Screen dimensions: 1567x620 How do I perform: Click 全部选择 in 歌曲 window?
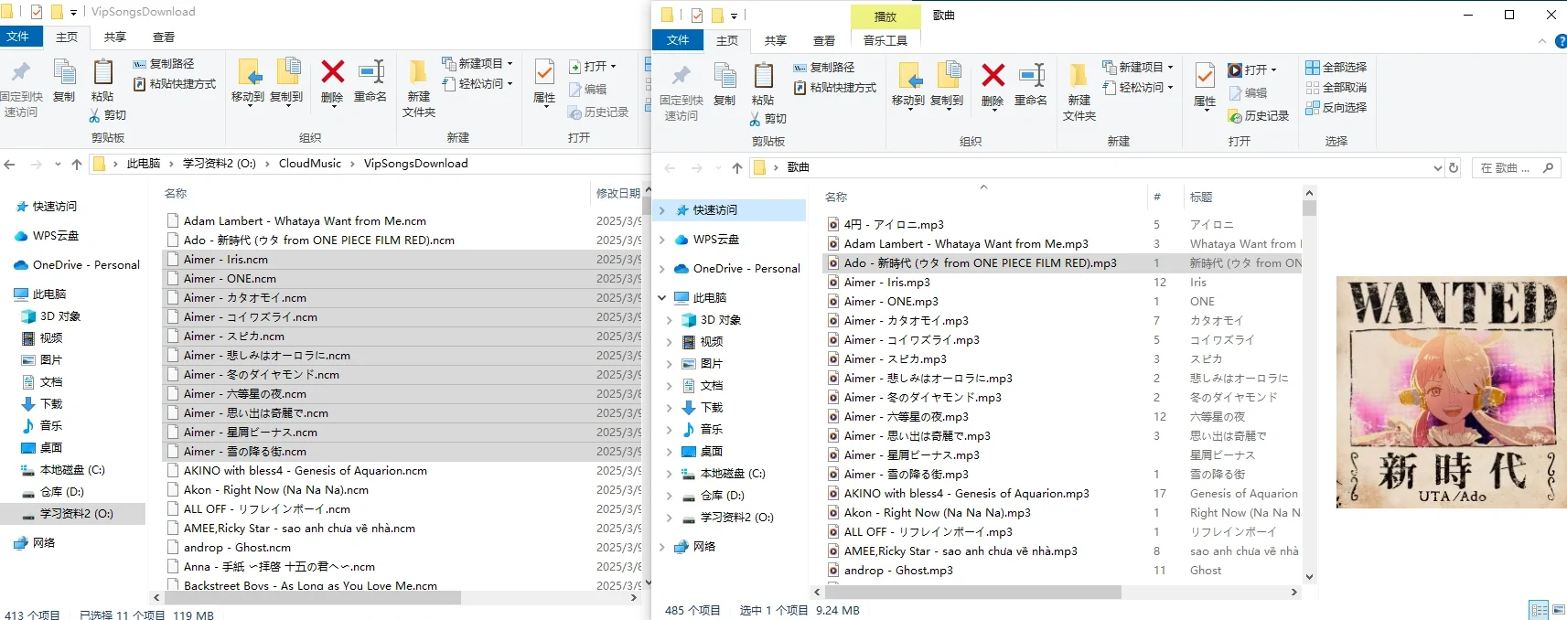(1336, 68)
